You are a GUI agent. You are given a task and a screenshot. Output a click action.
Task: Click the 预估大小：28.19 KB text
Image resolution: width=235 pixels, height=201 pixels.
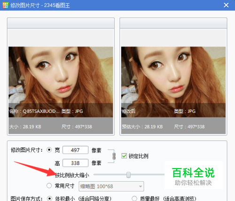coord(142,126)
